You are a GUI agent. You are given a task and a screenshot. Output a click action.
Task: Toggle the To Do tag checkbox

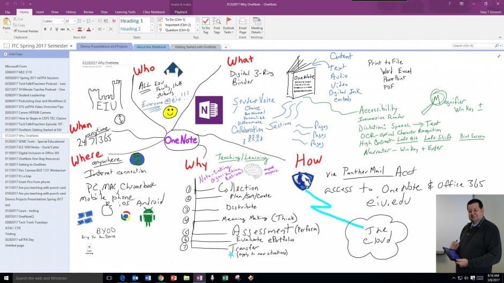pyautogui.click(x=160, y=20)
